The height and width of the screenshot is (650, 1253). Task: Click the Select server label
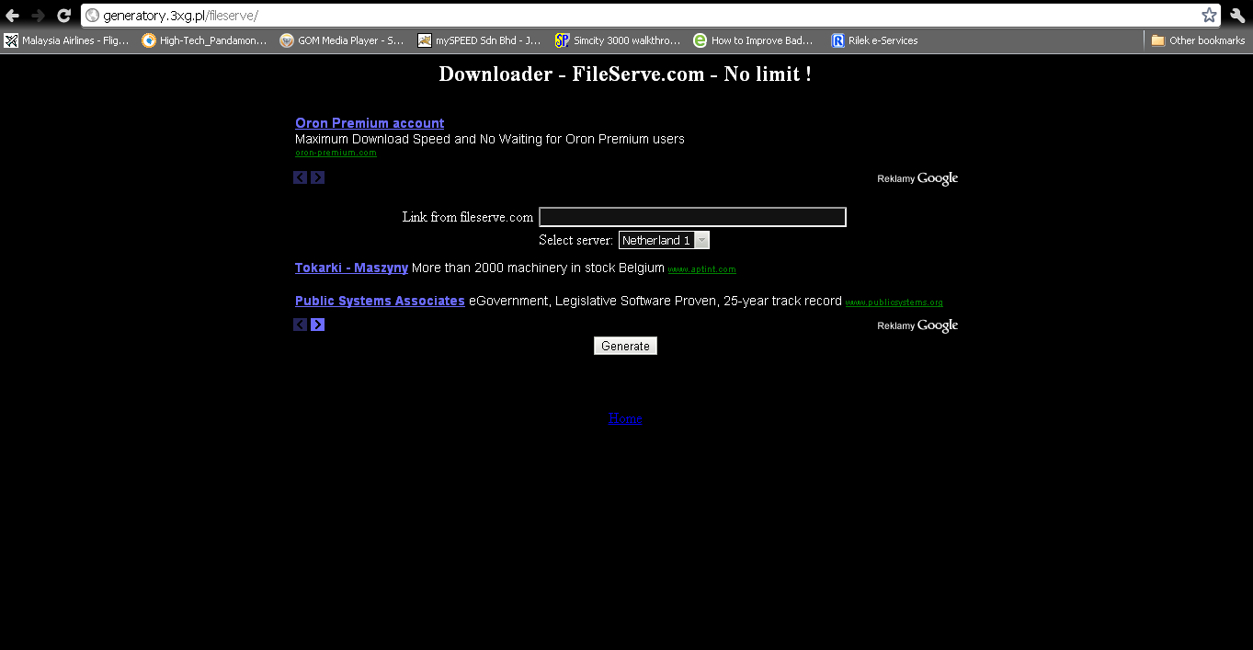coord(576,240)
